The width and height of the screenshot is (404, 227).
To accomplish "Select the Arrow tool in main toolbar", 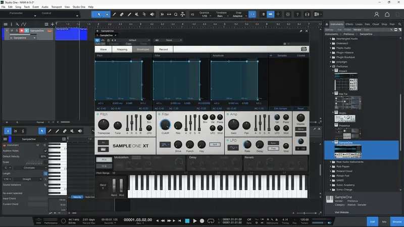I will coord(99,15).
